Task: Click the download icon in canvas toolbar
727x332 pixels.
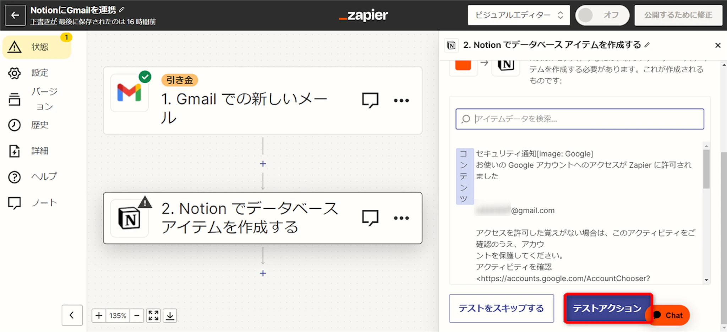Action: point(170,315)
